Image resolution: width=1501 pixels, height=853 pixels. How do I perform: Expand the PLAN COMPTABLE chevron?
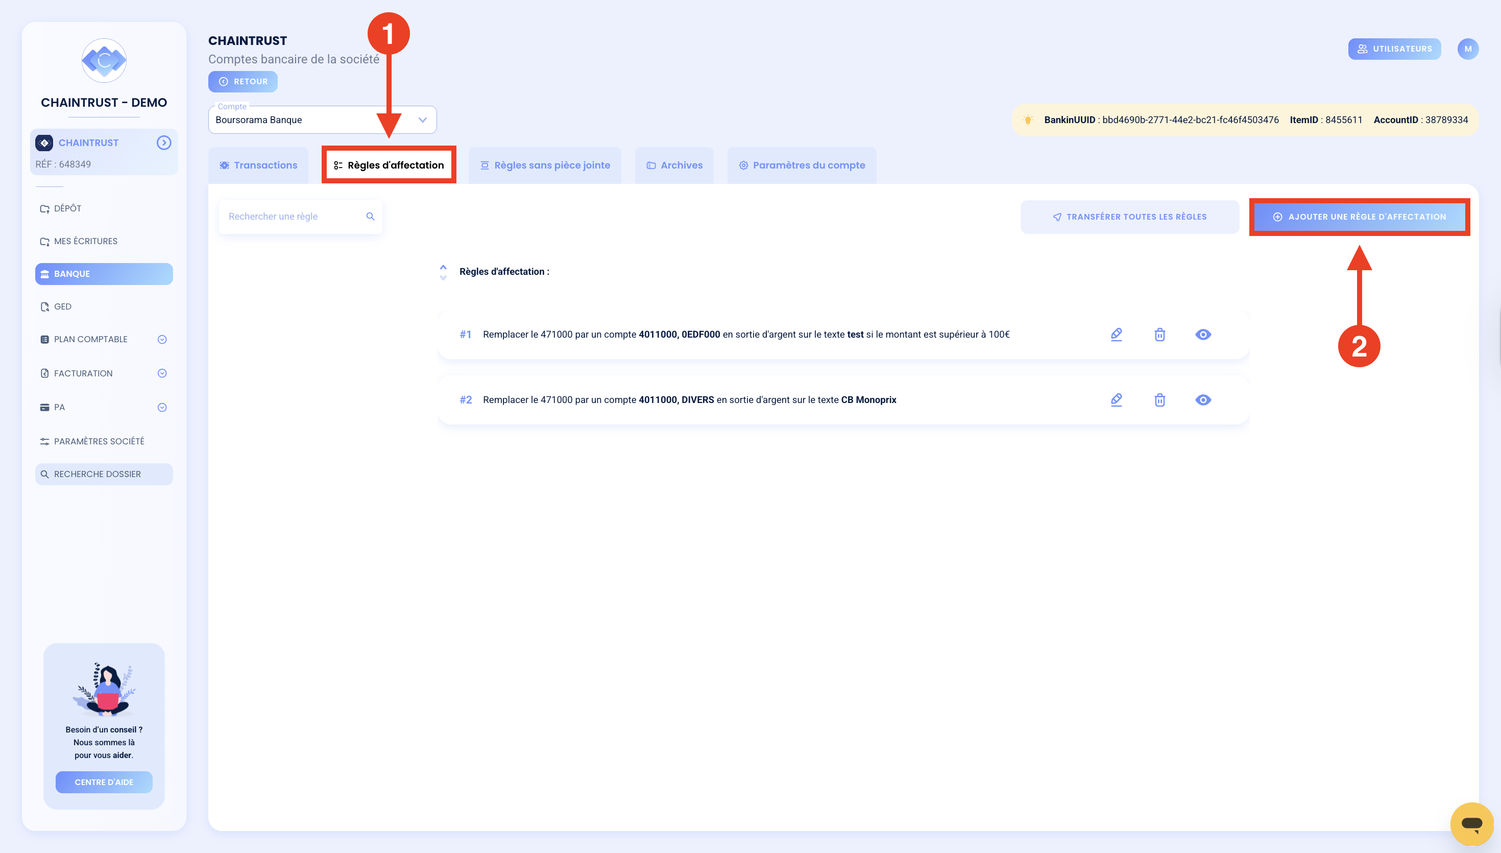click(x=162, y=340)
